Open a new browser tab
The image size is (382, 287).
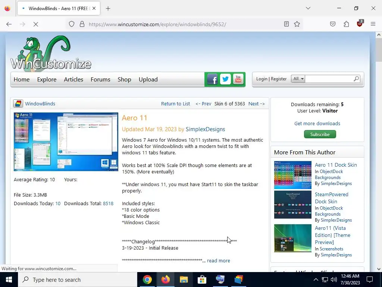[108, 9]
